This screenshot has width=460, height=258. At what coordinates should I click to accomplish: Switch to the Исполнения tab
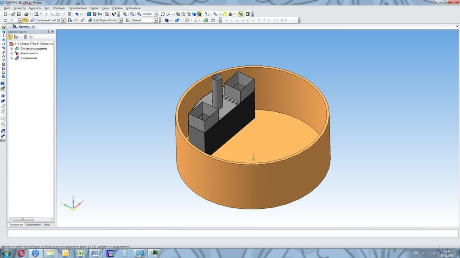[x=33, y=225]
